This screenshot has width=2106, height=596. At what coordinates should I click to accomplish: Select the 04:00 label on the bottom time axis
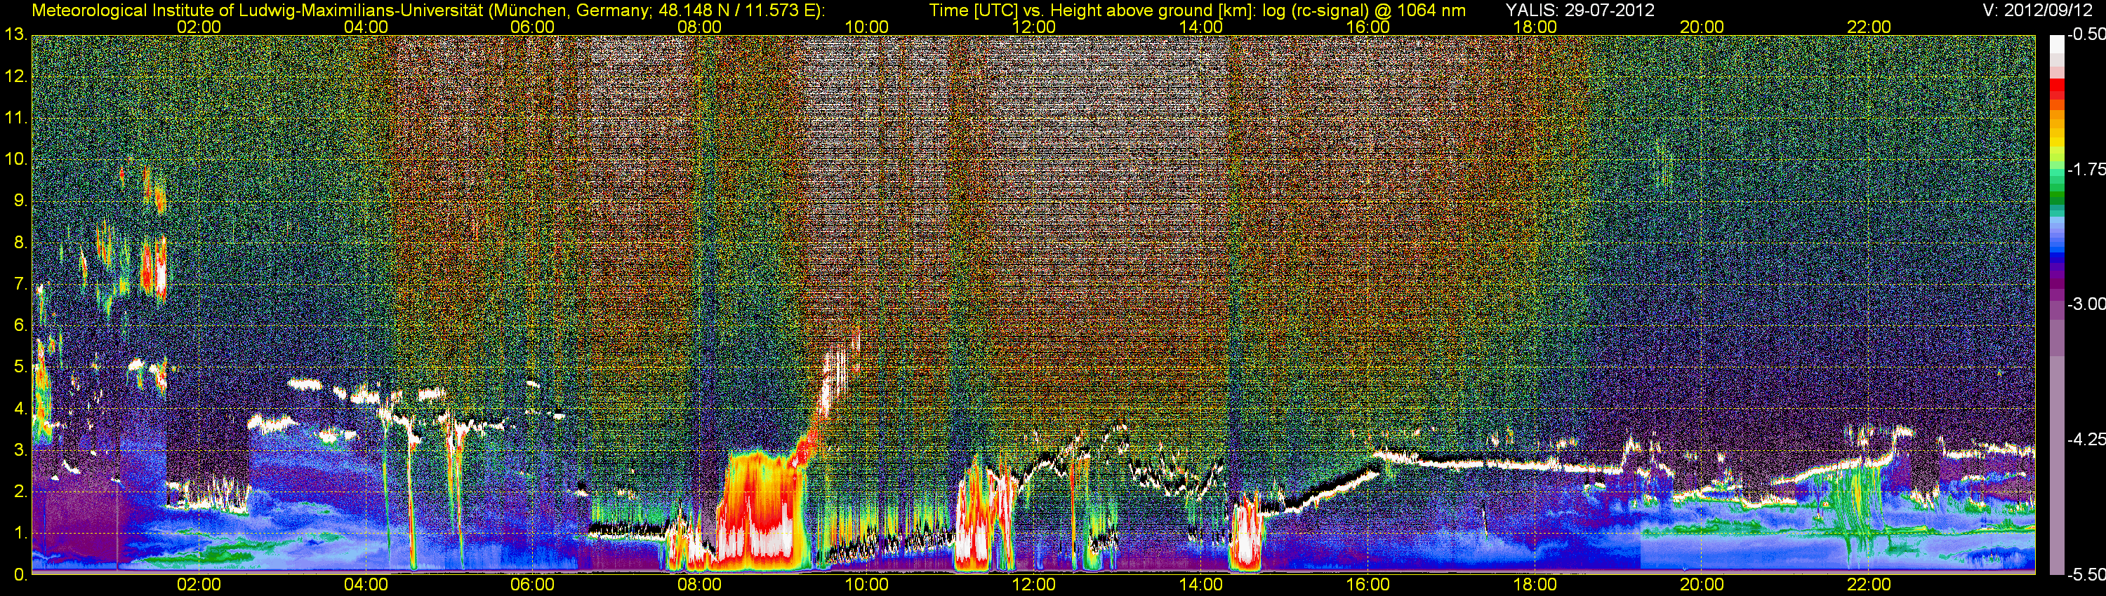(366, 585)
